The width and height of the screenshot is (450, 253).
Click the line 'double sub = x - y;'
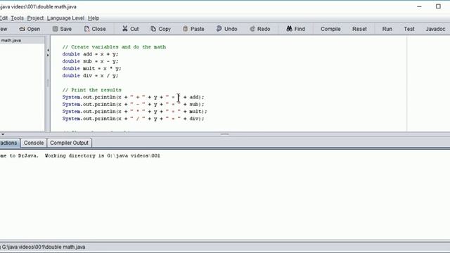(91, 61)
